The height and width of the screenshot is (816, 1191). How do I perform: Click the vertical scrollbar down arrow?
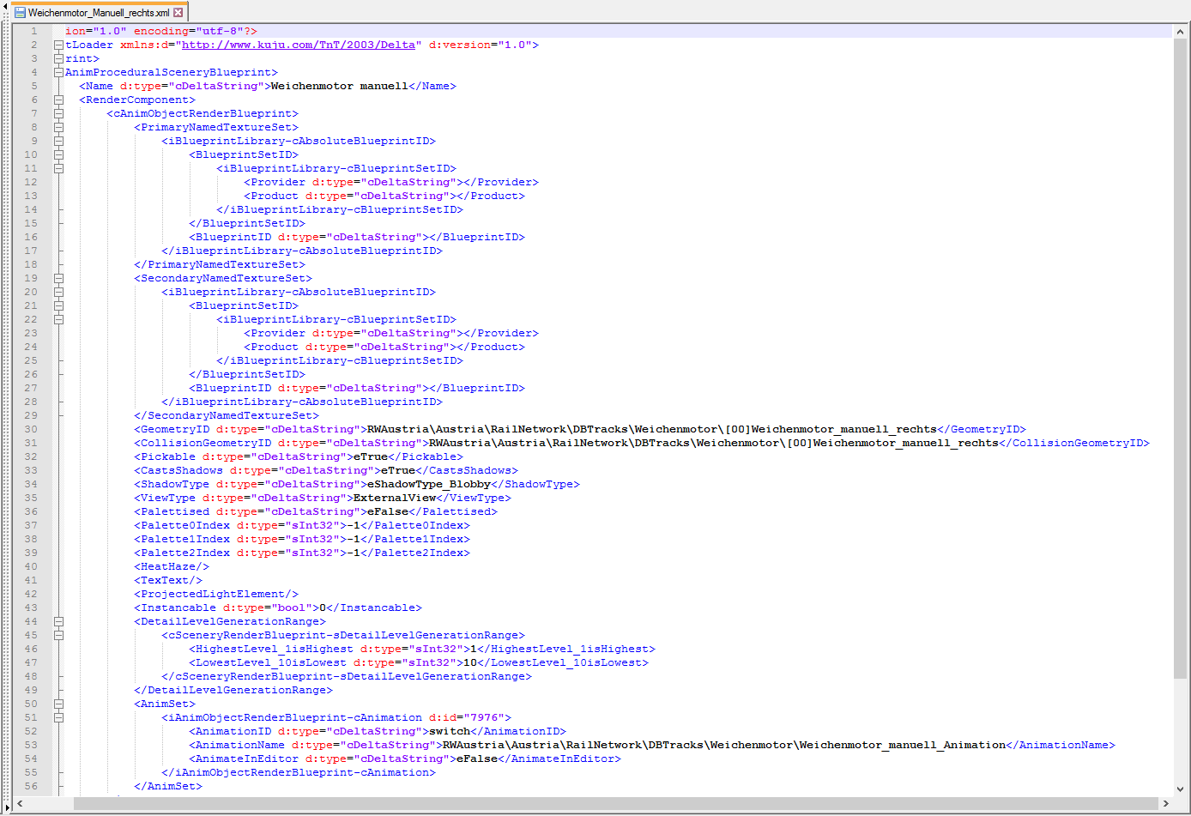click(1181, 789)
